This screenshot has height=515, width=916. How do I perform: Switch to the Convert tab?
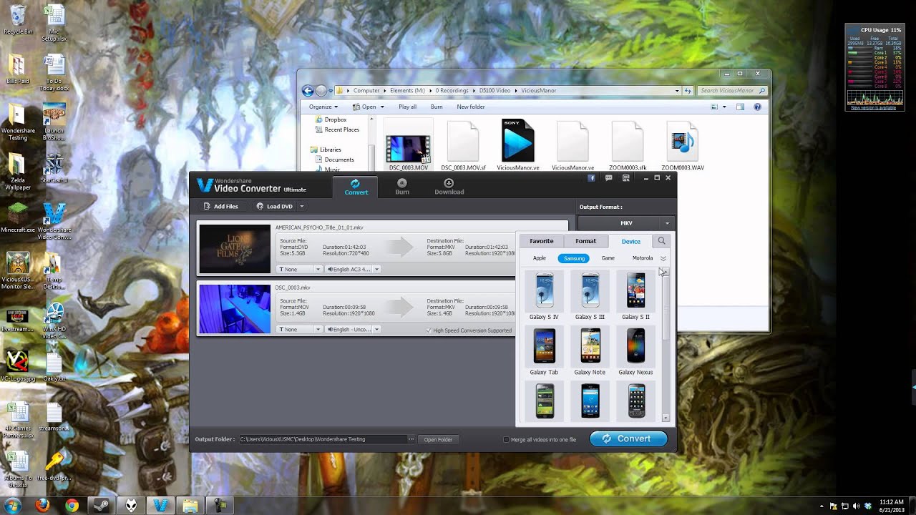click(356, 187)
